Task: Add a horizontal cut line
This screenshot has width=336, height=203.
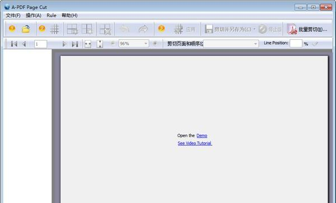Action: tap(72, 29)
